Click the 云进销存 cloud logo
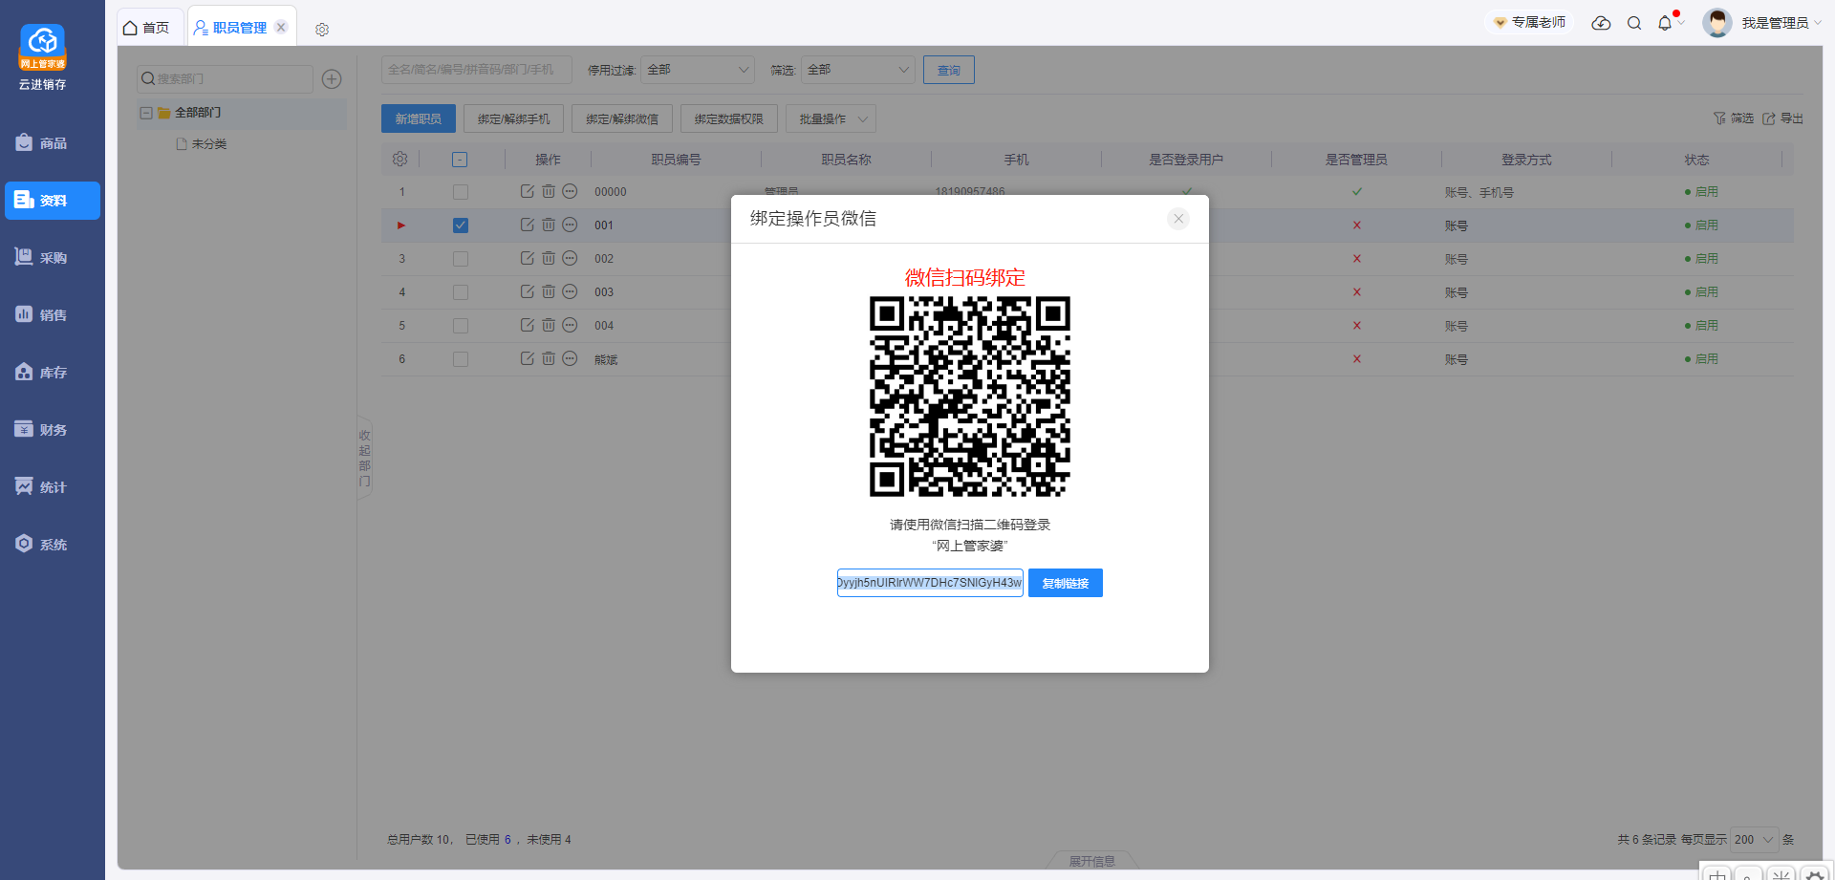This screenshot has height=880, width=1835. (x=43, y=47)
